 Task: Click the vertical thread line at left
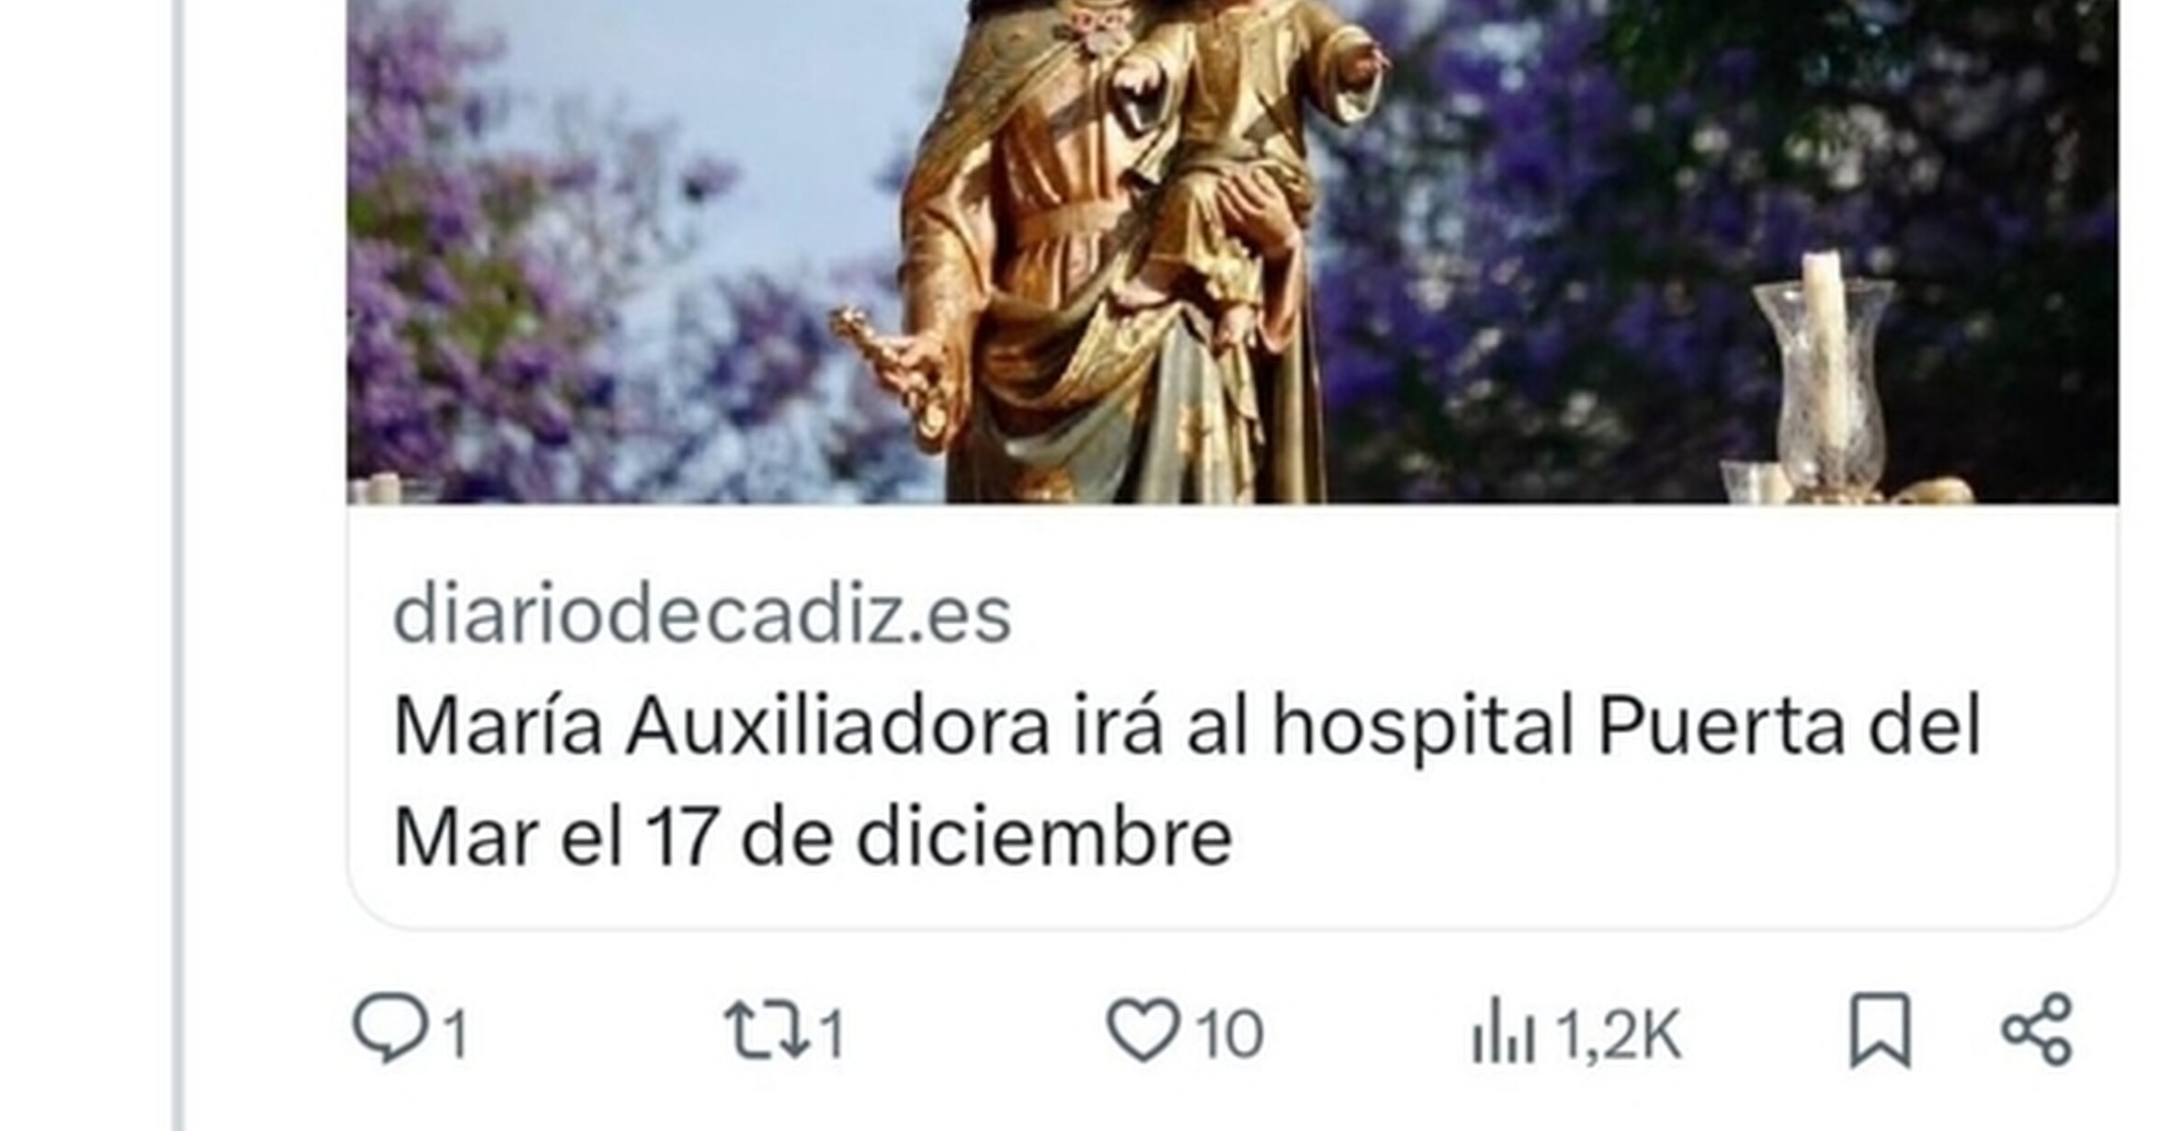(x=178, y=565)
